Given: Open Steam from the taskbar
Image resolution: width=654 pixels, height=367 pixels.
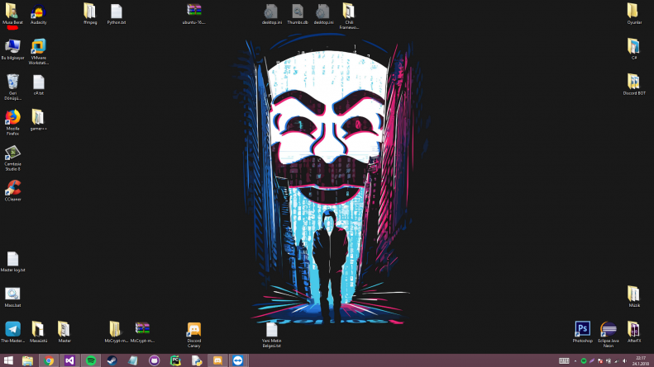Looking at the screenshot, I should click(112, 360).
